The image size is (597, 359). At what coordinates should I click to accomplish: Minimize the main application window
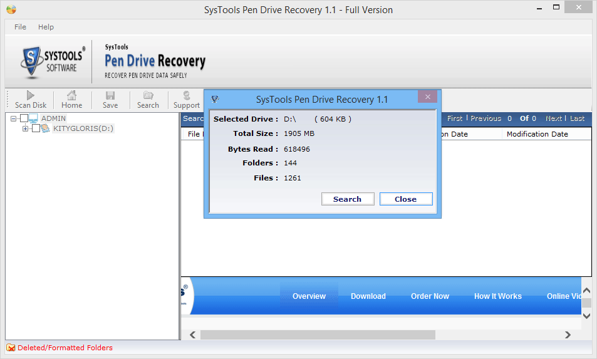[x=539, y=8]
